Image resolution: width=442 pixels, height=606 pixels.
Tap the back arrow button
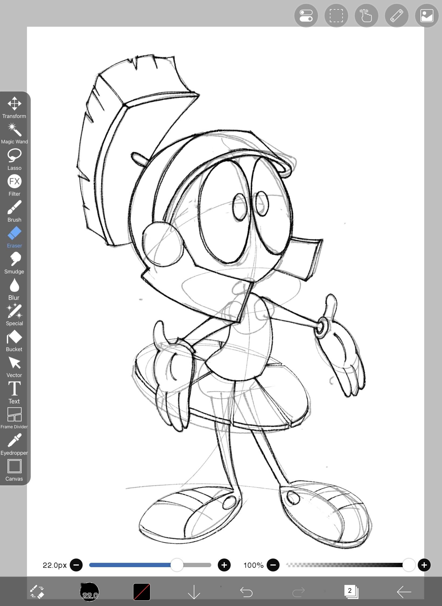pos(404,592)
